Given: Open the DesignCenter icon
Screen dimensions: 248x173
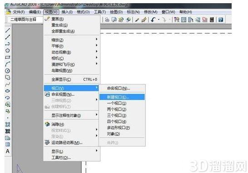Looking at the screenshot, I should pos(184,20).
